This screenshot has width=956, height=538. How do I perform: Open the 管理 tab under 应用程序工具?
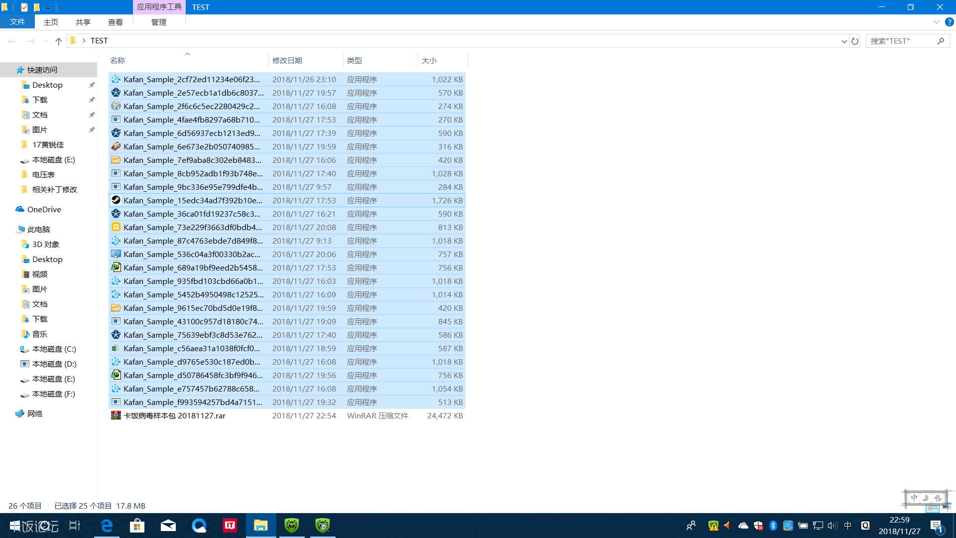pos(159,22)
